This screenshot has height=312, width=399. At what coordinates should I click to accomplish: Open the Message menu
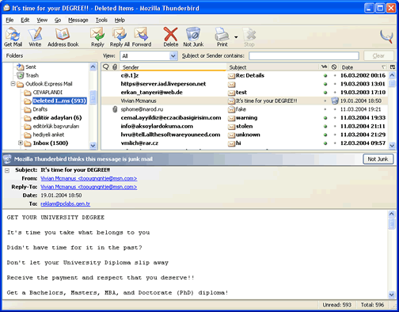(78, 20)
